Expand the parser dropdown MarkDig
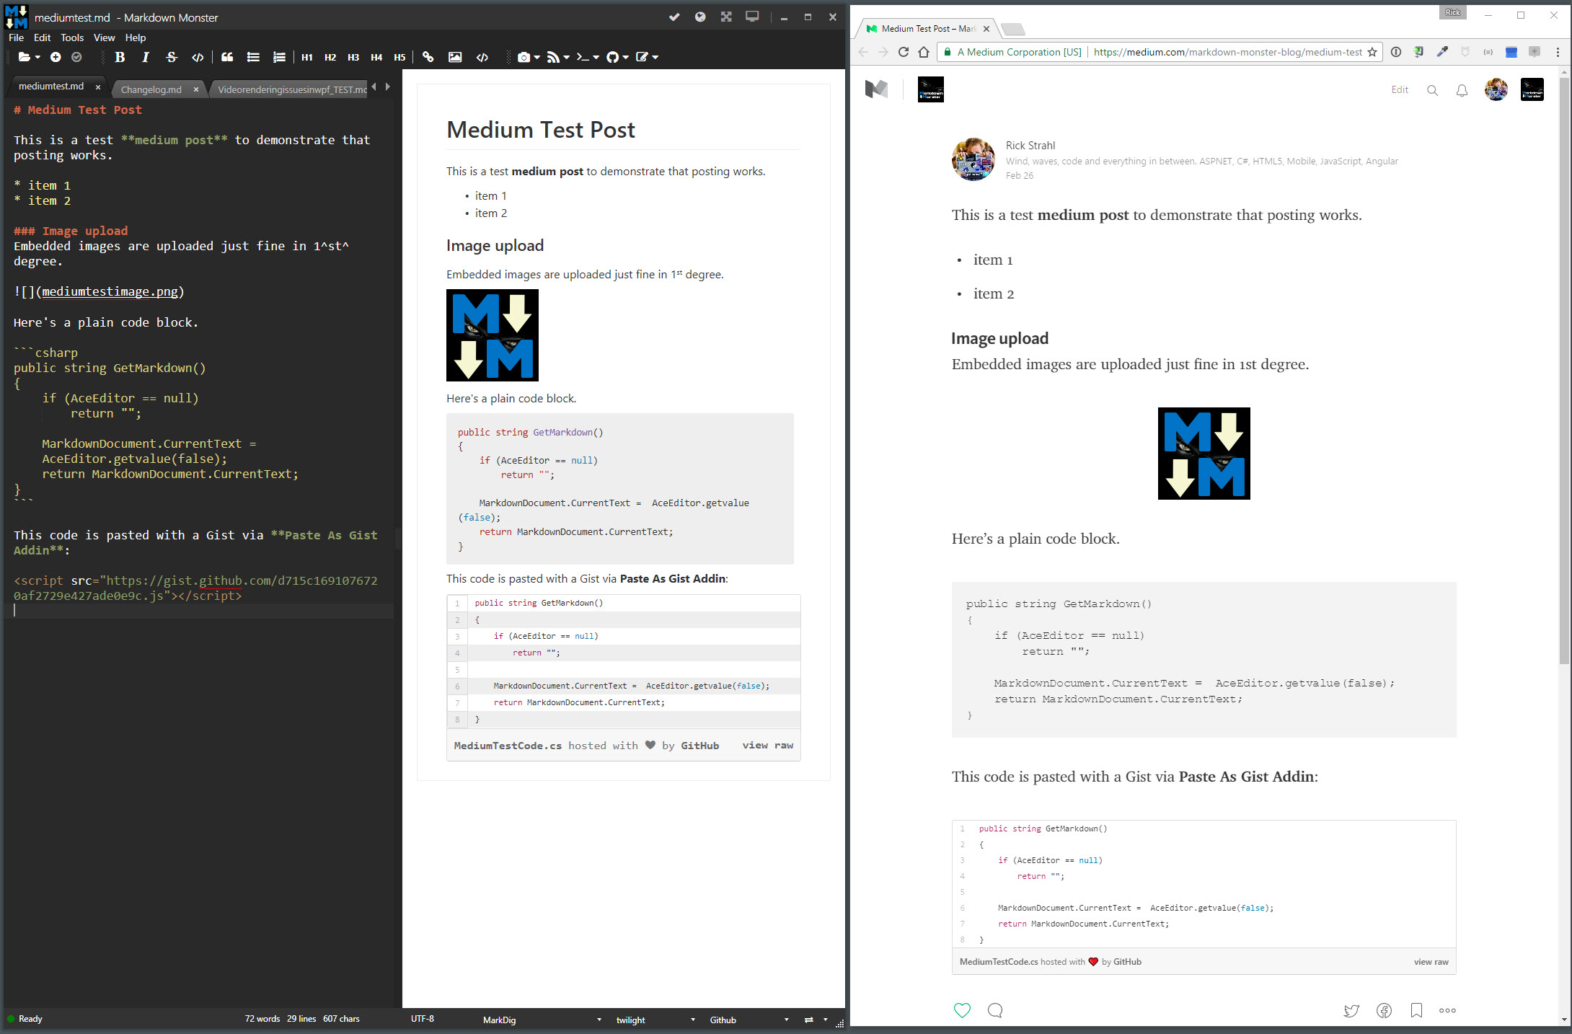Viewport: 1572px width, 1034px height. pos(597,1019)
